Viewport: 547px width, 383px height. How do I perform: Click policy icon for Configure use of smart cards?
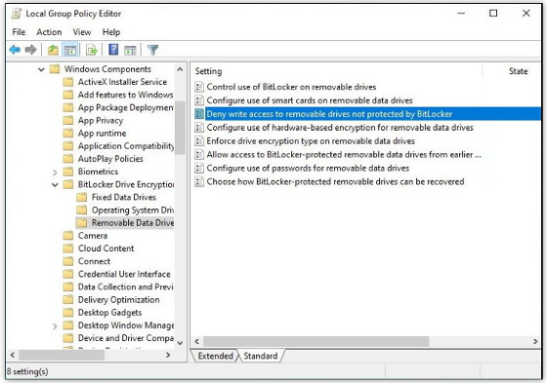(x=199, y=100)
